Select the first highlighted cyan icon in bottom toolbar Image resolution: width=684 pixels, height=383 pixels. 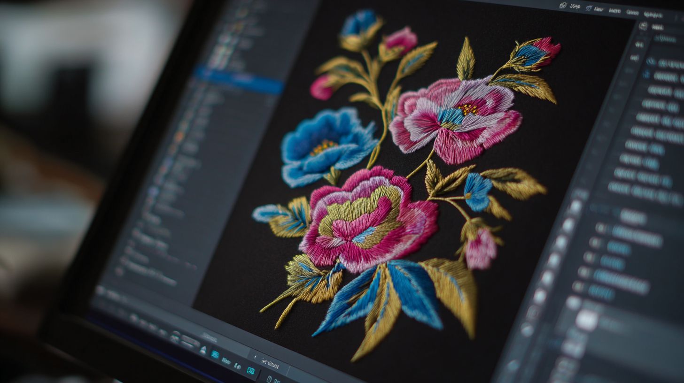pos(215,354)
